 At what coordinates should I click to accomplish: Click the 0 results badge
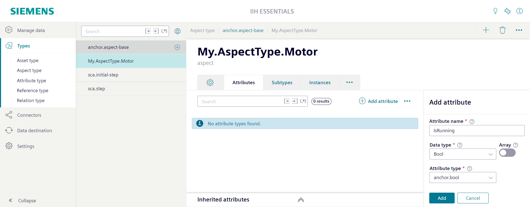(x=321, y=101)
